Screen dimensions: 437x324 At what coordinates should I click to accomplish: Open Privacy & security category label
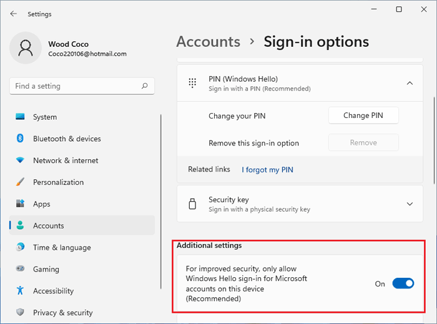(62, 313)
